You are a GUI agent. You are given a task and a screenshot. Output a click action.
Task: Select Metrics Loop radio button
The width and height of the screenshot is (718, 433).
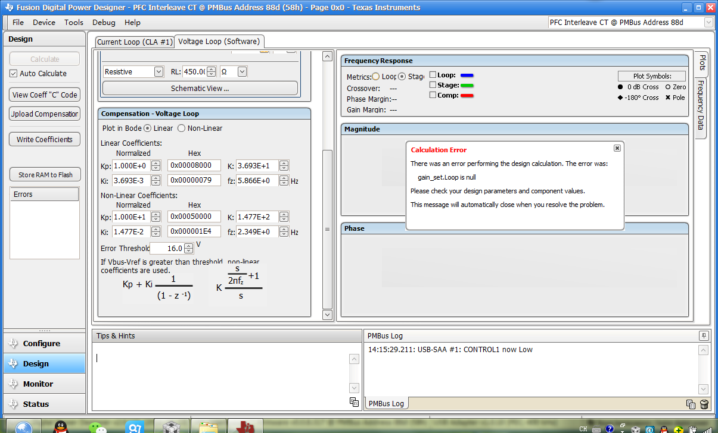[x=376, y=77]
